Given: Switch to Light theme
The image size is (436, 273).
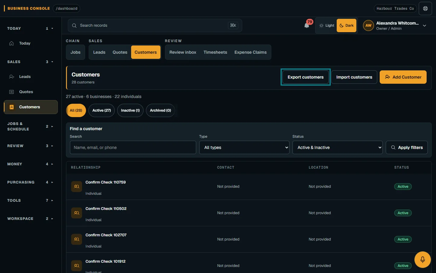Looking at the screenshot, I should (x=326, y=25).
